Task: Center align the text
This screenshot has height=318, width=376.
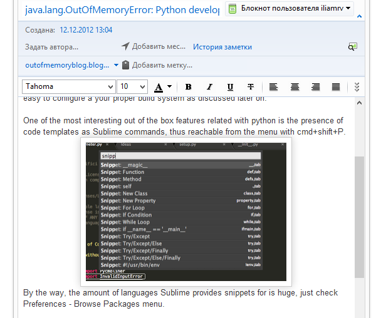Action: point(295,86)
